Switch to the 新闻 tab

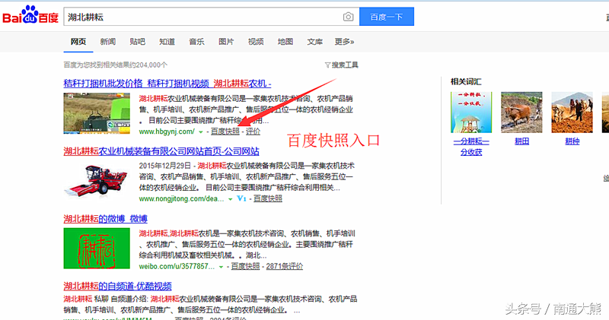pos(107,42)
